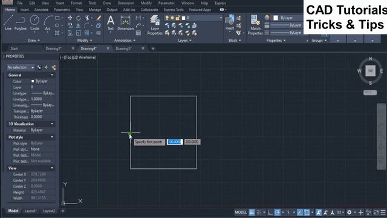Add a new layout with plus button

[63, 211]
